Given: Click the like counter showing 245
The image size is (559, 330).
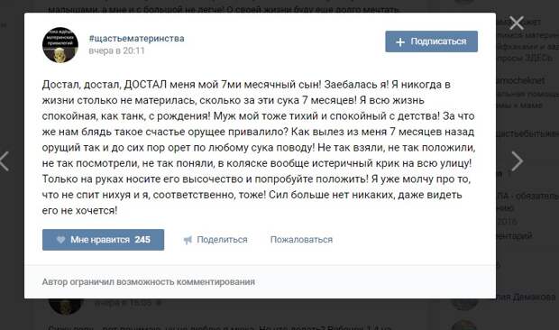Looking at the screenshot, I should (x=142, y=240).
